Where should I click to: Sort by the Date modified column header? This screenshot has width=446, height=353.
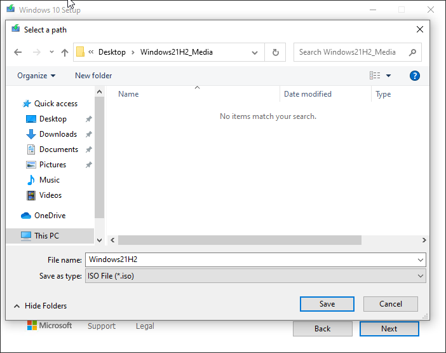coord(307,94)
